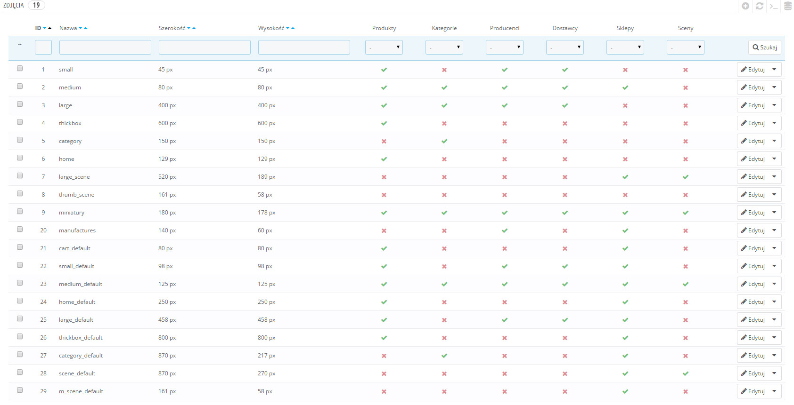Click the Producenci check mark for manufactures
This screenshot has height=405, width=794.
505,230
